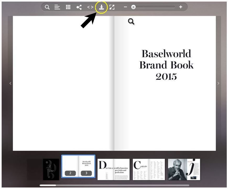This screenshot has height=189, width=228.
Task: Download the publication using the download icon
Action: (101, 7)
